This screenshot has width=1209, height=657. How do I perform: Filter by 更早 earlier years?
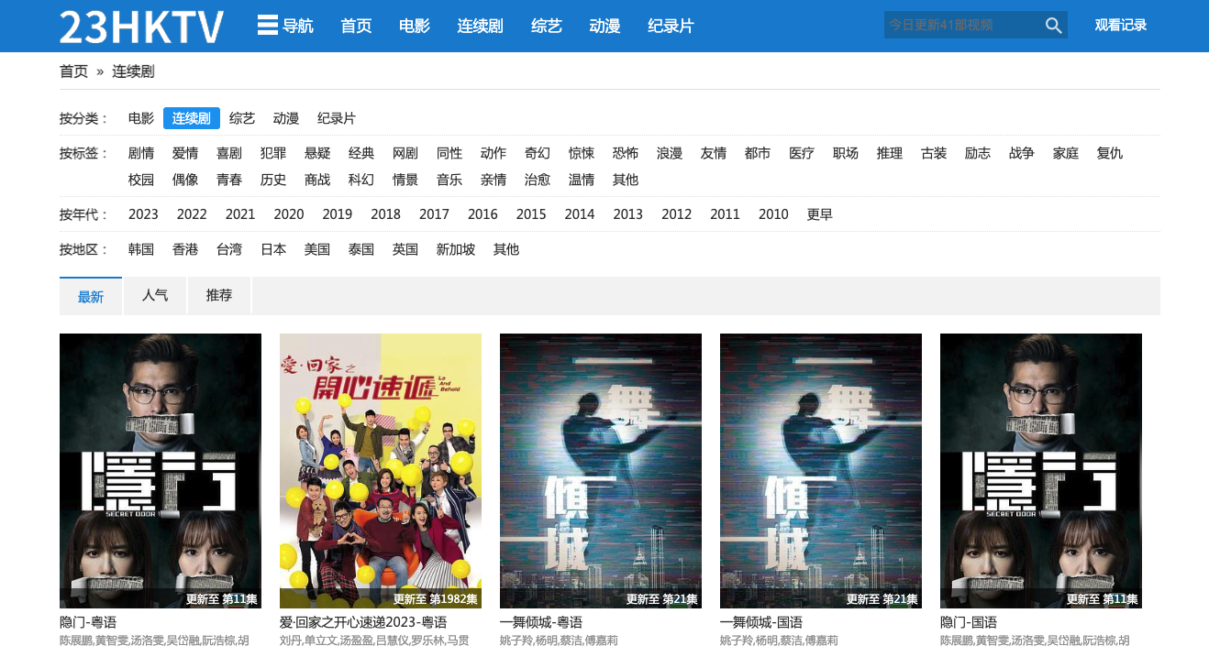click(x=820, y=214)
